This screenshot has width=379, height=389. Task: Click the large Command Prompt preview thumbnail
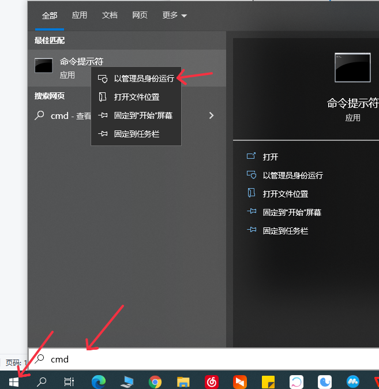352,68
